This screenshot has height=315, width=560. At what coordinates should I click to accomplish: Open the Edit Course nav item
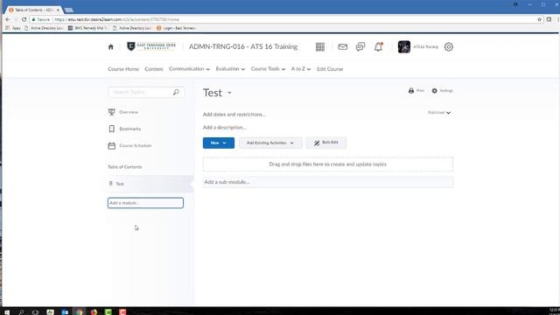point(330,69)
